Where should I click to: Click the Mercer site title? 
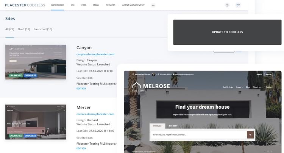(x=84, y=108)
